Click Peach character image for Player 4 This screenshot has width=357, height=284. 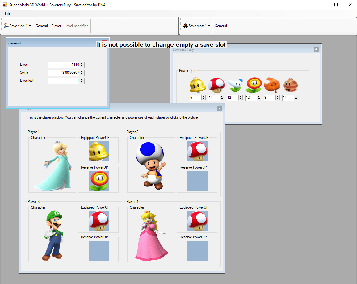point(151,235)
